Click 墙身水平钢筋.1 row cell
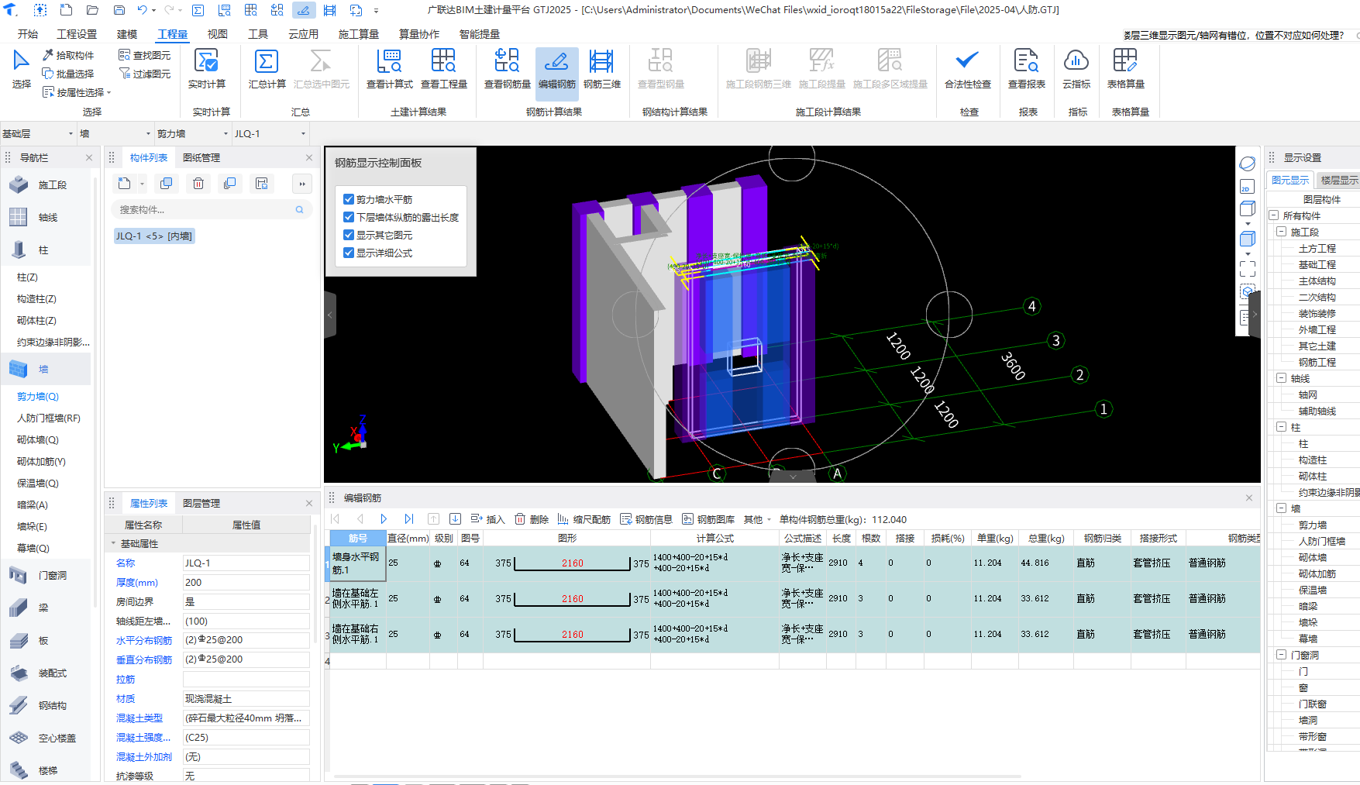 coord(356,563)
